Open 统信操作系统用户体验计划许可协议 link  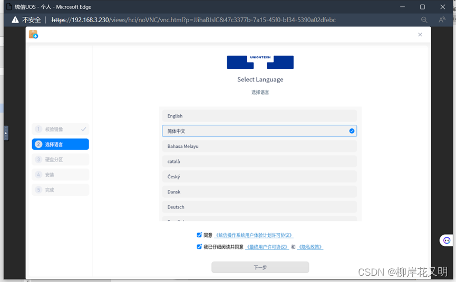click(x=253, y=235)
